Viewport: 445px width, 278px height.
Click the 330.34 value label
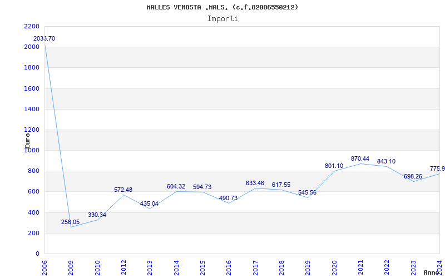point(97,215)
